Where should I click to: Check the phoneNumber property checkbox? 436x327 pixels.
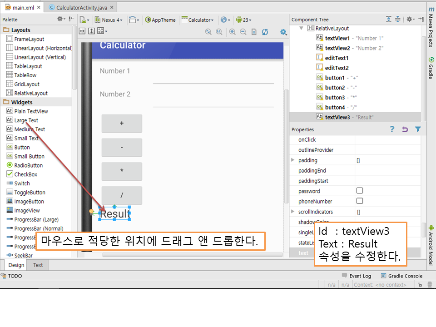[360, 201]
